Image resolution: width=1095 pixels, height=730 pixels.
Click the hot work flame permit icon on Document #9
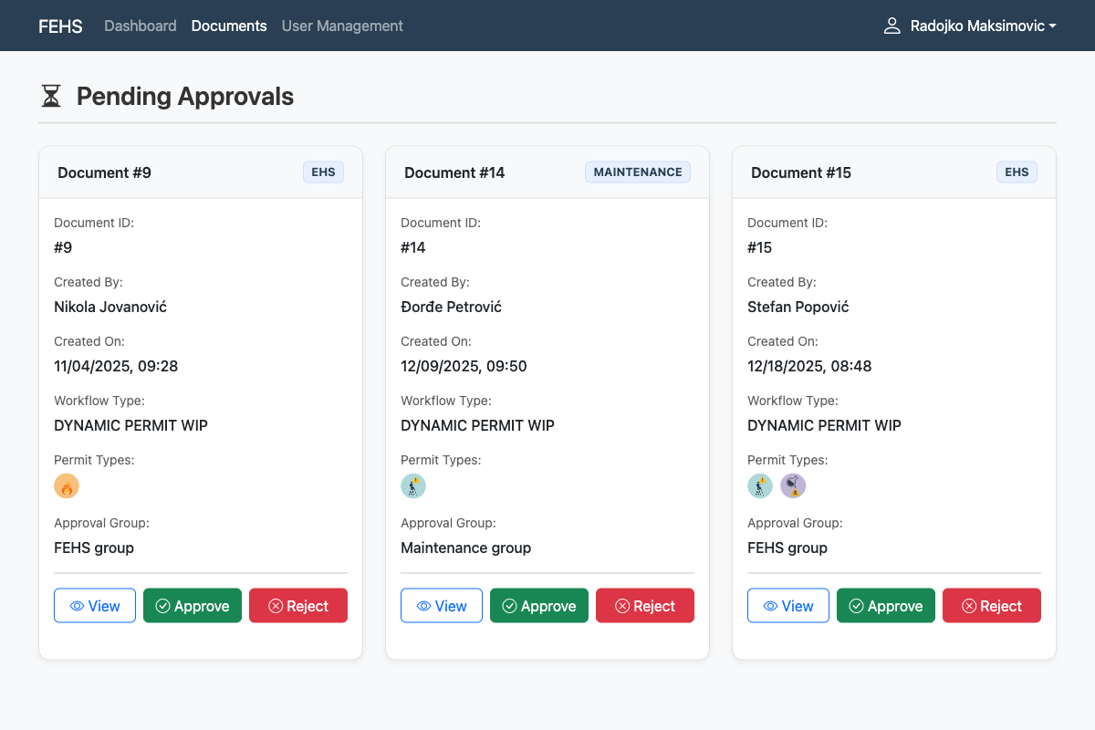tap(67, 485)
